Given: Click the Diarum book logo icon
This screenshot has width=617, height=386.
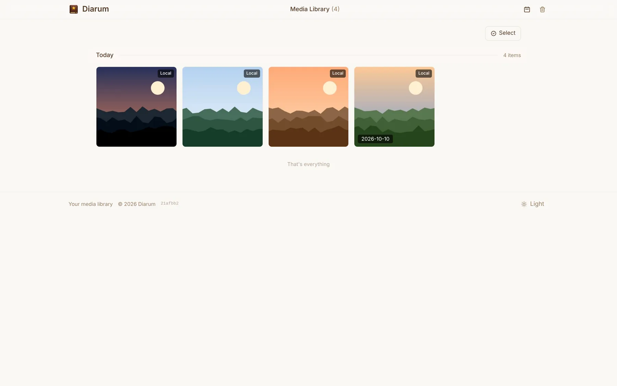Looking at the screenshot, I should click(73, 9).
